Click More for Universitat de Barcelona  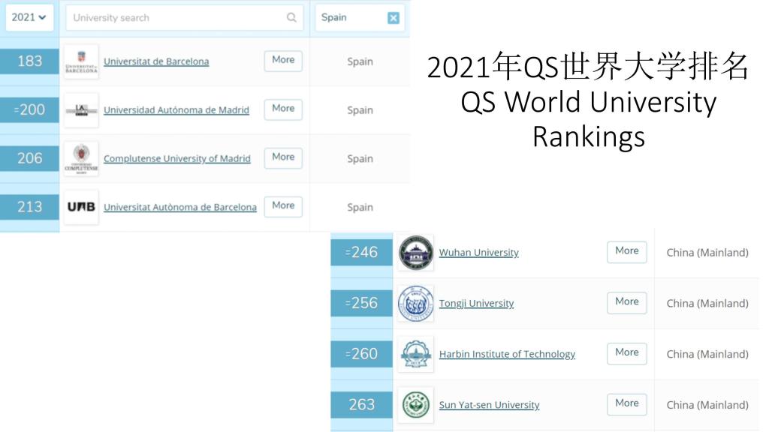pos(283,60)
